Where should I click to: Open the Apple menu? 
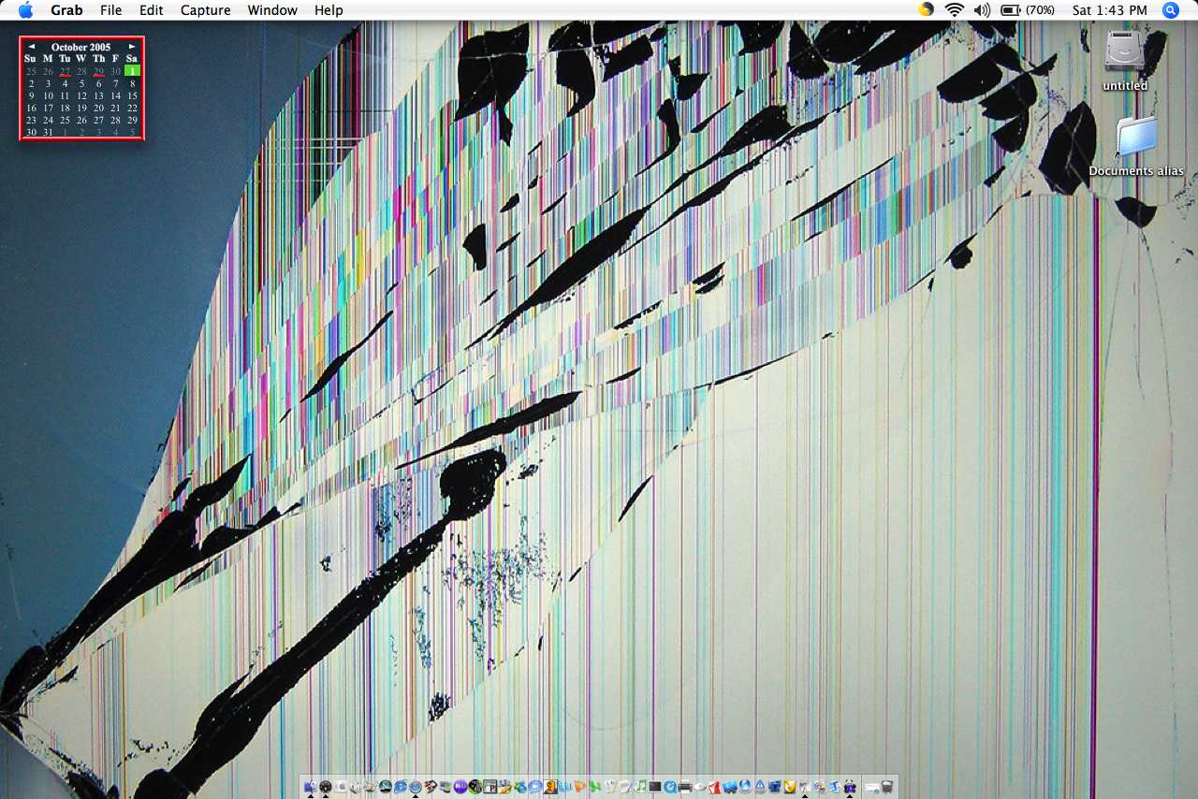pyautogui.click(x=25, y=10)
